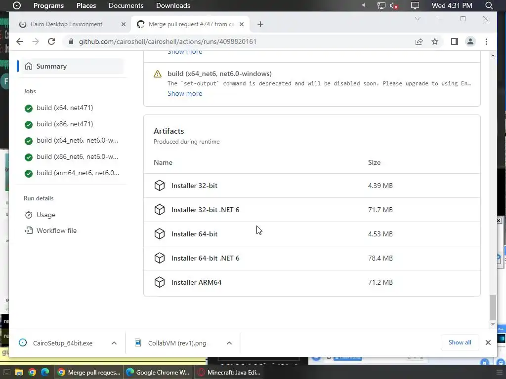Open the Cairo start menu logo icon
This screenshot has height=379, width=506.
(x=17, y=5)
